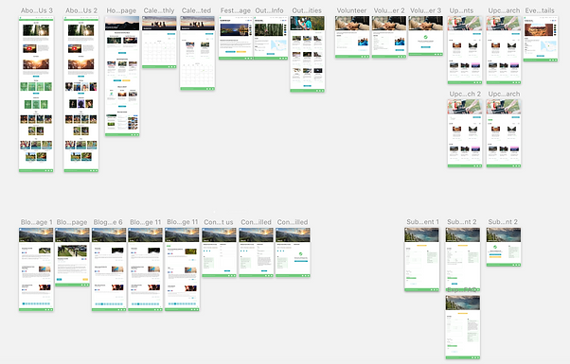This screenshot has height=364, width=570.
Task: Select the 'Ho...page' artboard title
Action: (121, 10)
